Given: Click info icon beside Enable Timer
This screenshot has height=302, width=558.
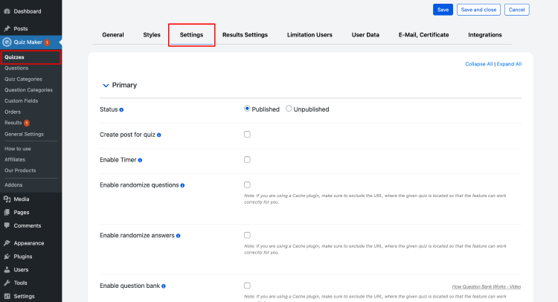Looking at the screenshot, I should pos(140,161).
